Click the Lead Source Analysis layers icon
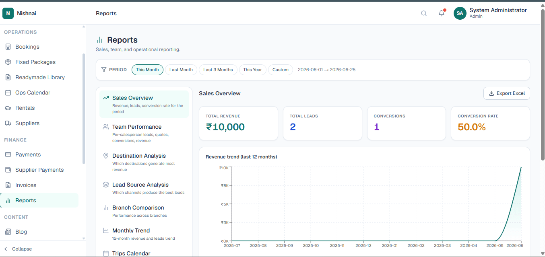 pyautogui.click(x=106, y=185)
